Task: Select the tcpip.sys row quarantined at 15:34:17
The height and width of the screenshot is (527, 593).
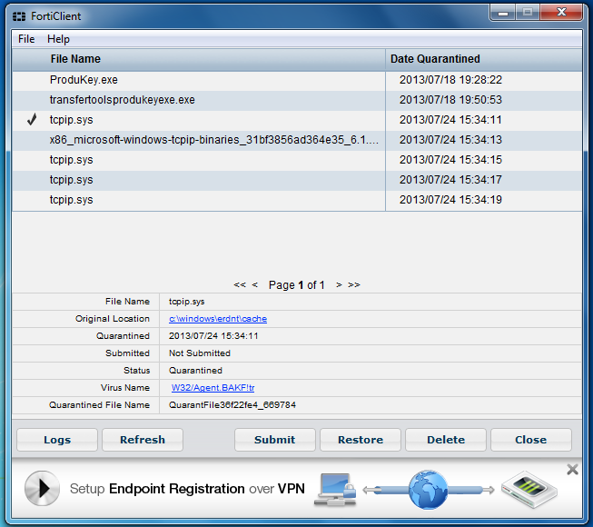Action: coord(297,180)
